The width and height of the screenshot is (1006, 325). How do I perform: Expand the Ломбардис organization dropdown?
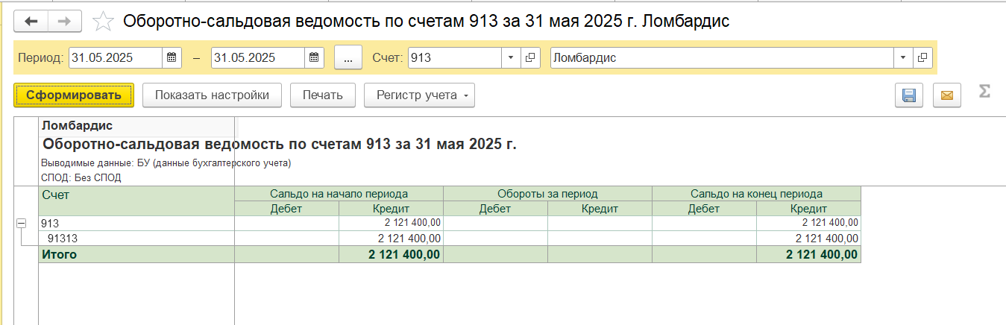click(903, 57)
